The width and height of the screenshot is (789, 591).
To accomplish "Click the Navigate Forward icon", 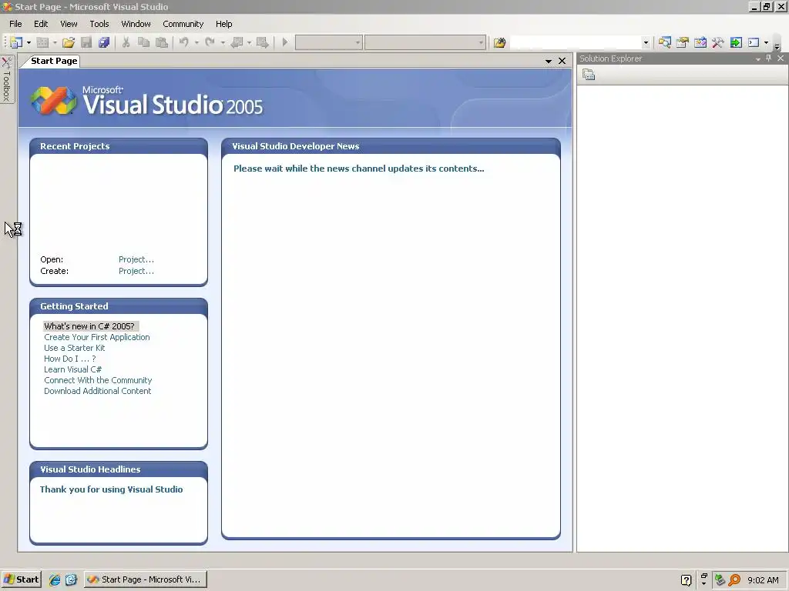I will pyautogui.click(x=262, y=43).
